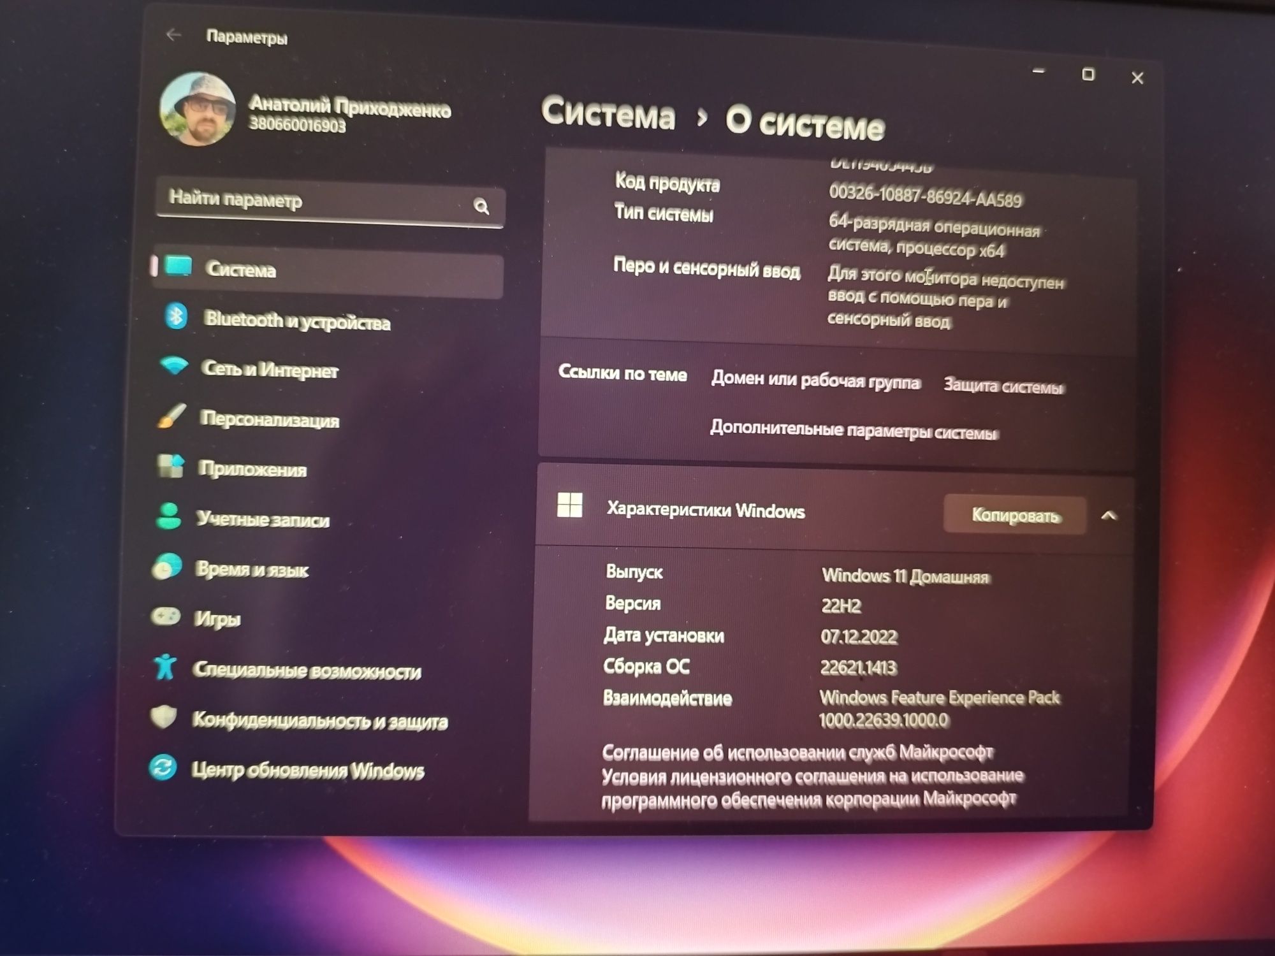The height and width of the screenshot is (956, 1275).
Task: Click the Wi-Fi network icon
Action: [174, 365]
